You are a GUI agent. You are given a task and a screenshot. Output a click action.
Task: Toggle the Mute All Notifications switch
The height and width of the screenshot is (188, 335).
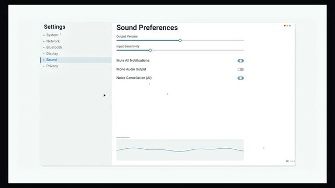tap(240, 61)
